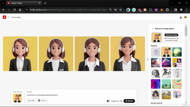This screenshot has width=190, height=107.
Task: Click the Adobe Firefly home logo
Action: coord(4,17)
